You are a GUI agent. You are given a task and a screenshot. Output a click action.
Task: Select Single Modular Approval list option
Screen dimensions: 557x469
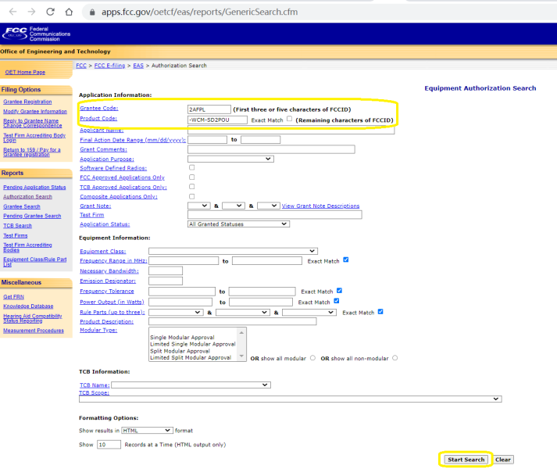click(182, 338)
